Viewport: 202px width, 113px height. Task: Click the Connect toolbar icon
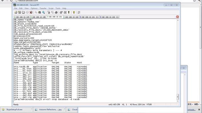pyautogui.click(x=16, y=12)
